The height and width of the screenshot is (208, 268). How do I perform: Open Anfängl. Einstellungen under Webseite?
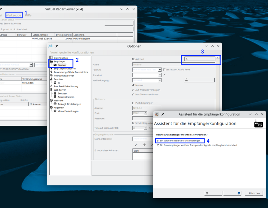(x=69, y=104)
